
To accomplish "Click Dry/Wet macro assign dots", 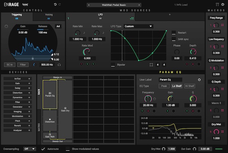I will 222,132.
